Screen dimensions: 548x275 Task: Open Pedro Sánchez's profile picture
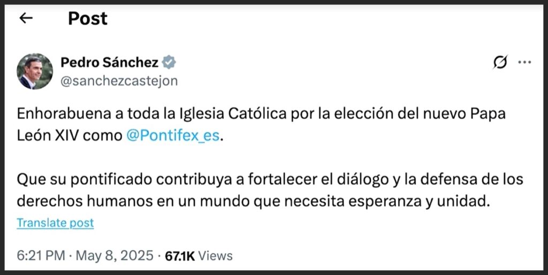coord(35,71)
